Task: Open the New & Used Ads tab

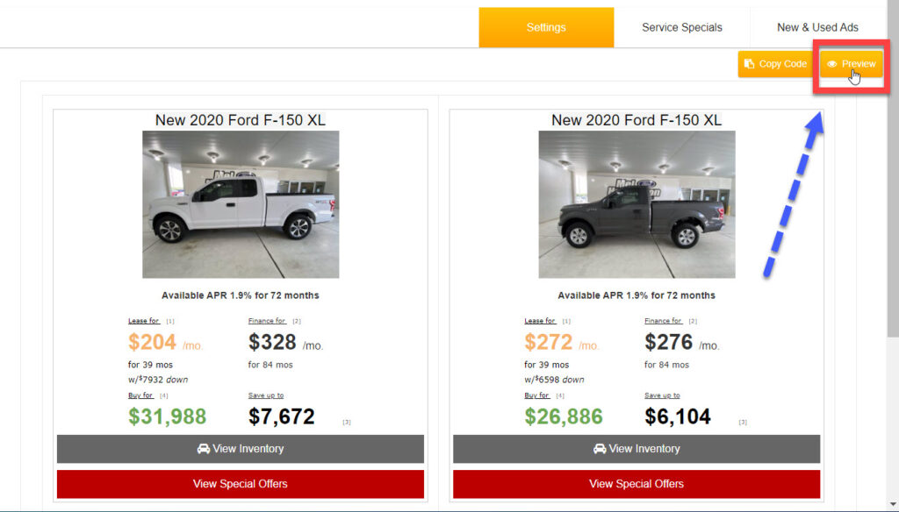Action: point(817,27)
